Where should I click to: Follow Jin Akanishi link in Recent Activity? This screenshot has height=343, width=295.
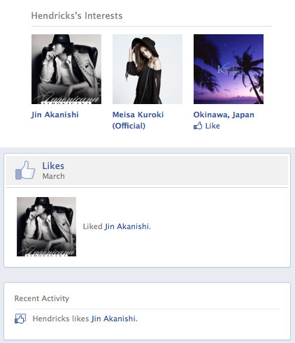pos(114,319)
